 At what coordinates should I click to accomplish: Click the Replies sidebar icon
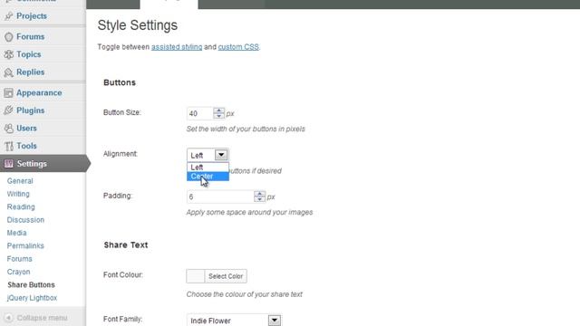pyautogui.click(x=8, y=72)
